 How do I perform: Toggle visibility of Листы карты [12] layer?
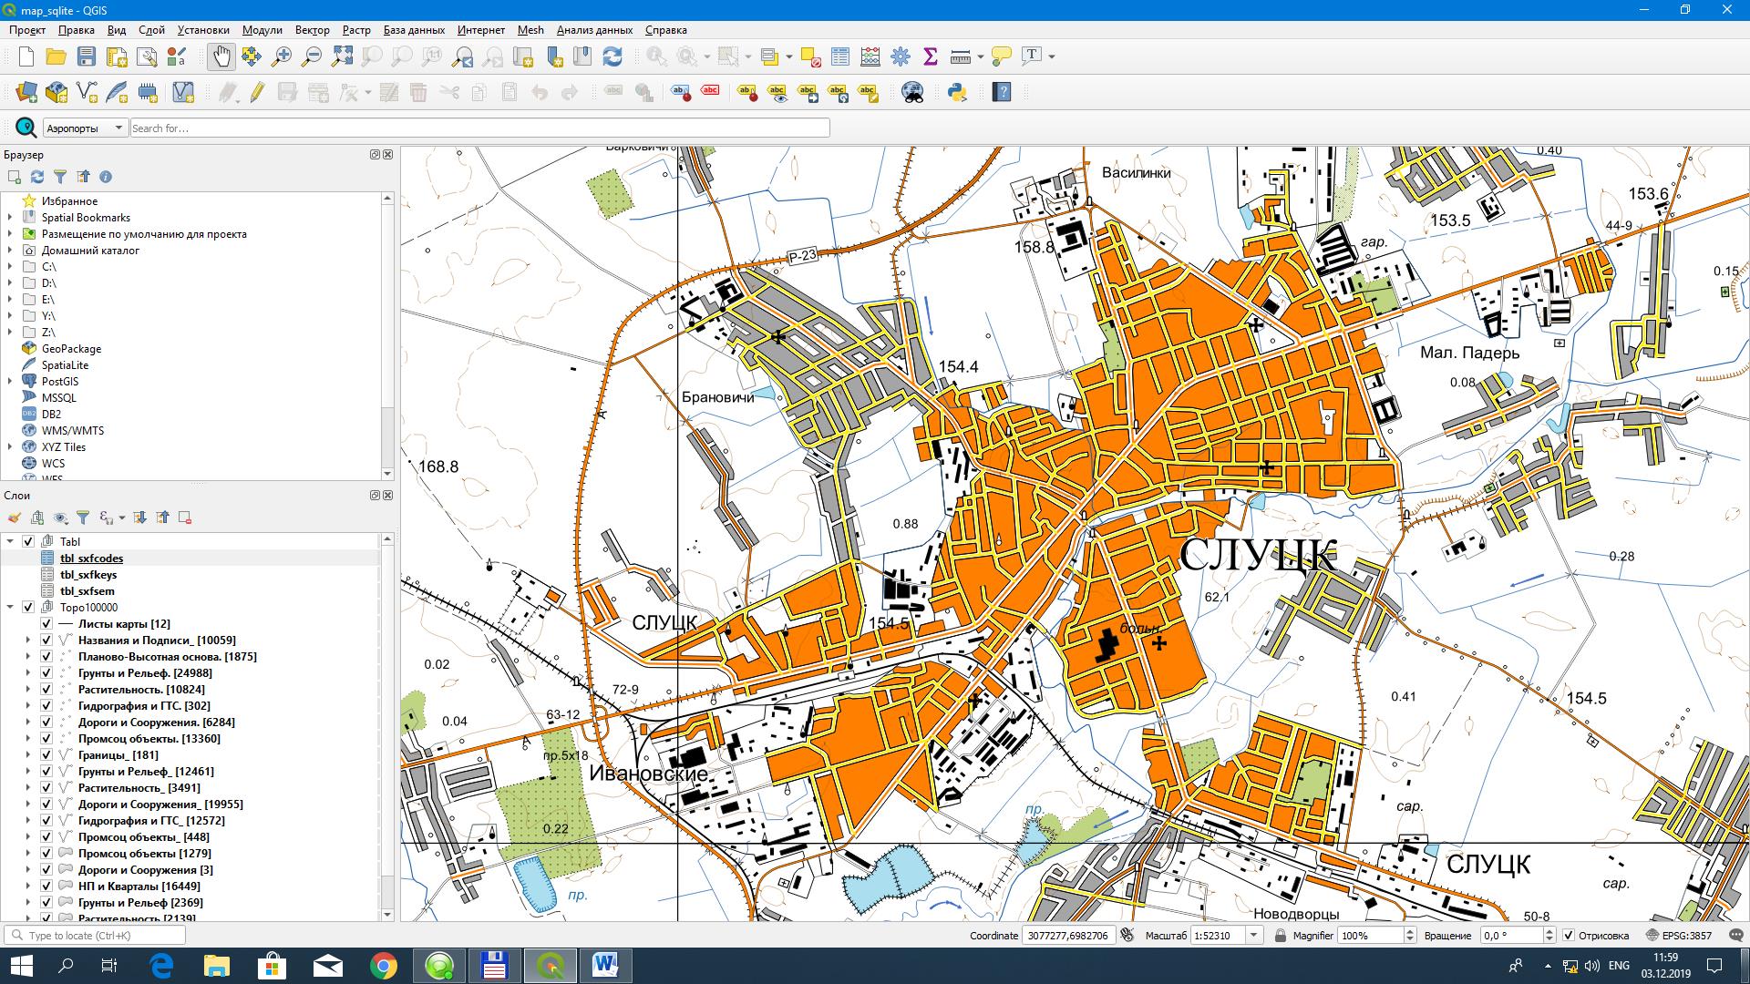click(x=46, y=624)
